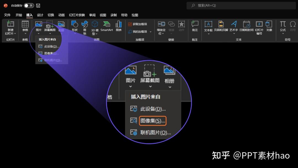Open the 帮助 tab
This screenshot has height=168, width=298.
[124, 15]
